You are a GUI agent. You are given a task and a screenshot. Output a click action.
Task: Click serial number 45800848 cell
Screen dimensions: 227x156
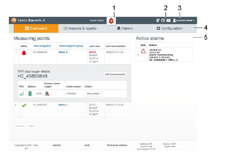(x=71, y=94)
